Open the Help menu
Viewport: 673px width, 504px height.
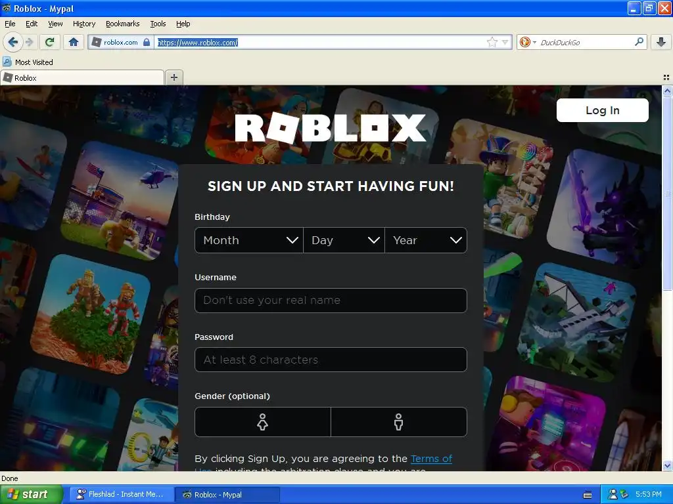183,24
